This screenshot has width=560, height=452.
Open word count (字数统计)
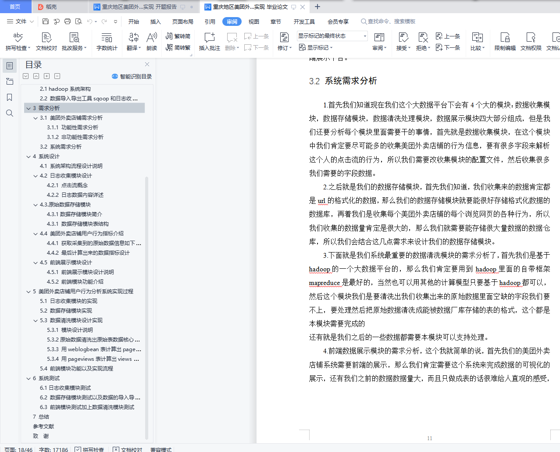(x=107, y=42)
